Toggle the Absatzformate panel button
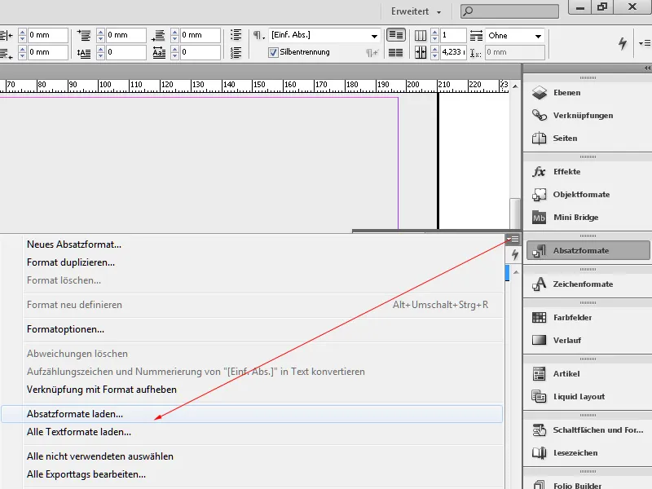This screenshot has height=489, width=652. [588, 251]
